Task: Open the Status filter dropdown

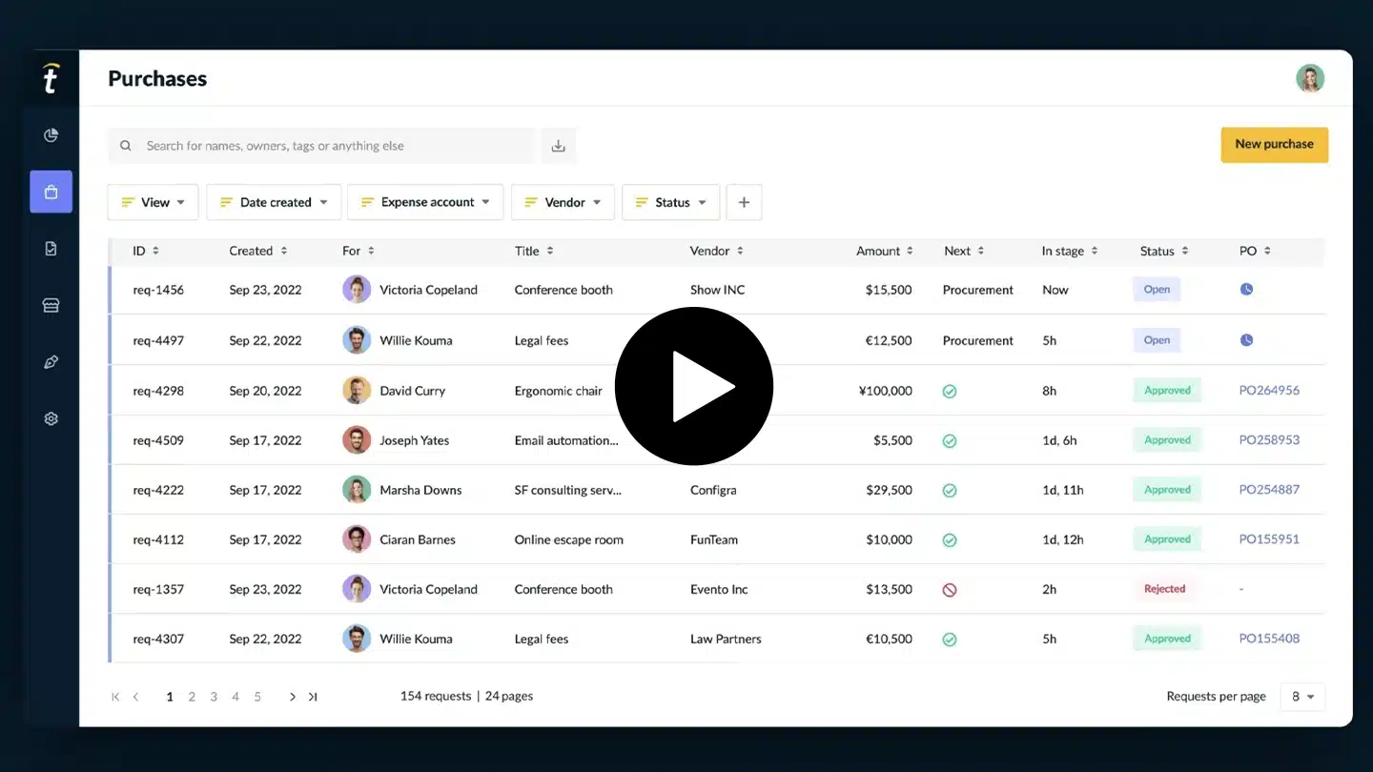Action: click(x=670, y=202)
